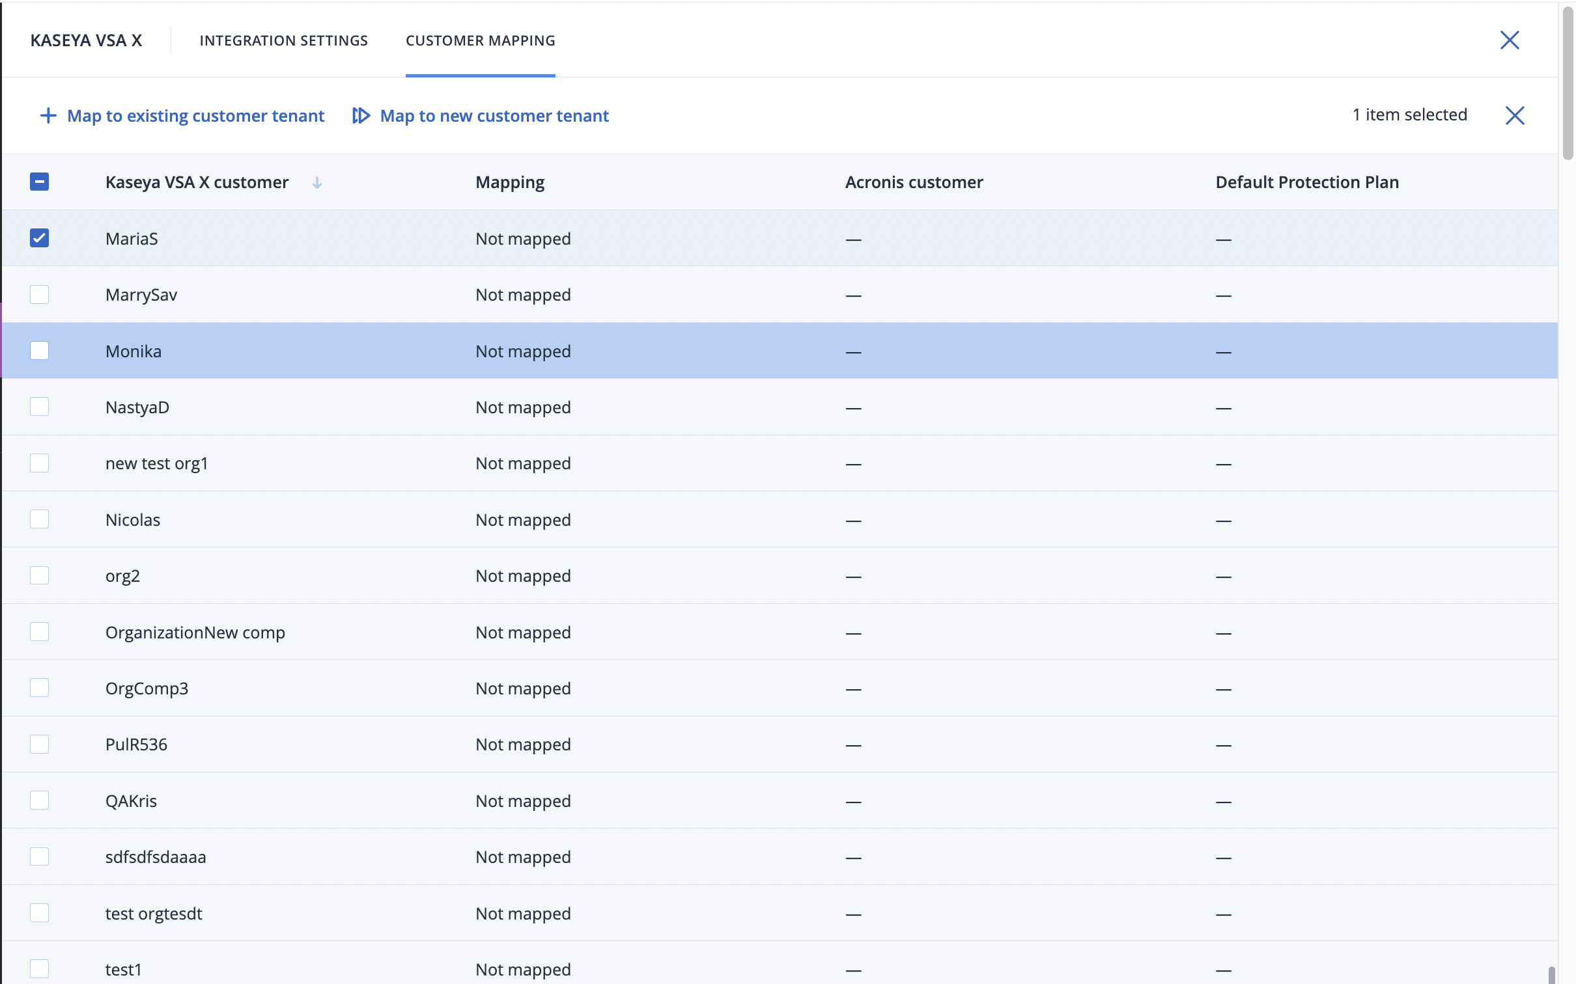Image resolution: width=1576 pixels, height=984 pixels.
Task: Select the OrgComp3 customer name
Action: click(x=147, y=689)
